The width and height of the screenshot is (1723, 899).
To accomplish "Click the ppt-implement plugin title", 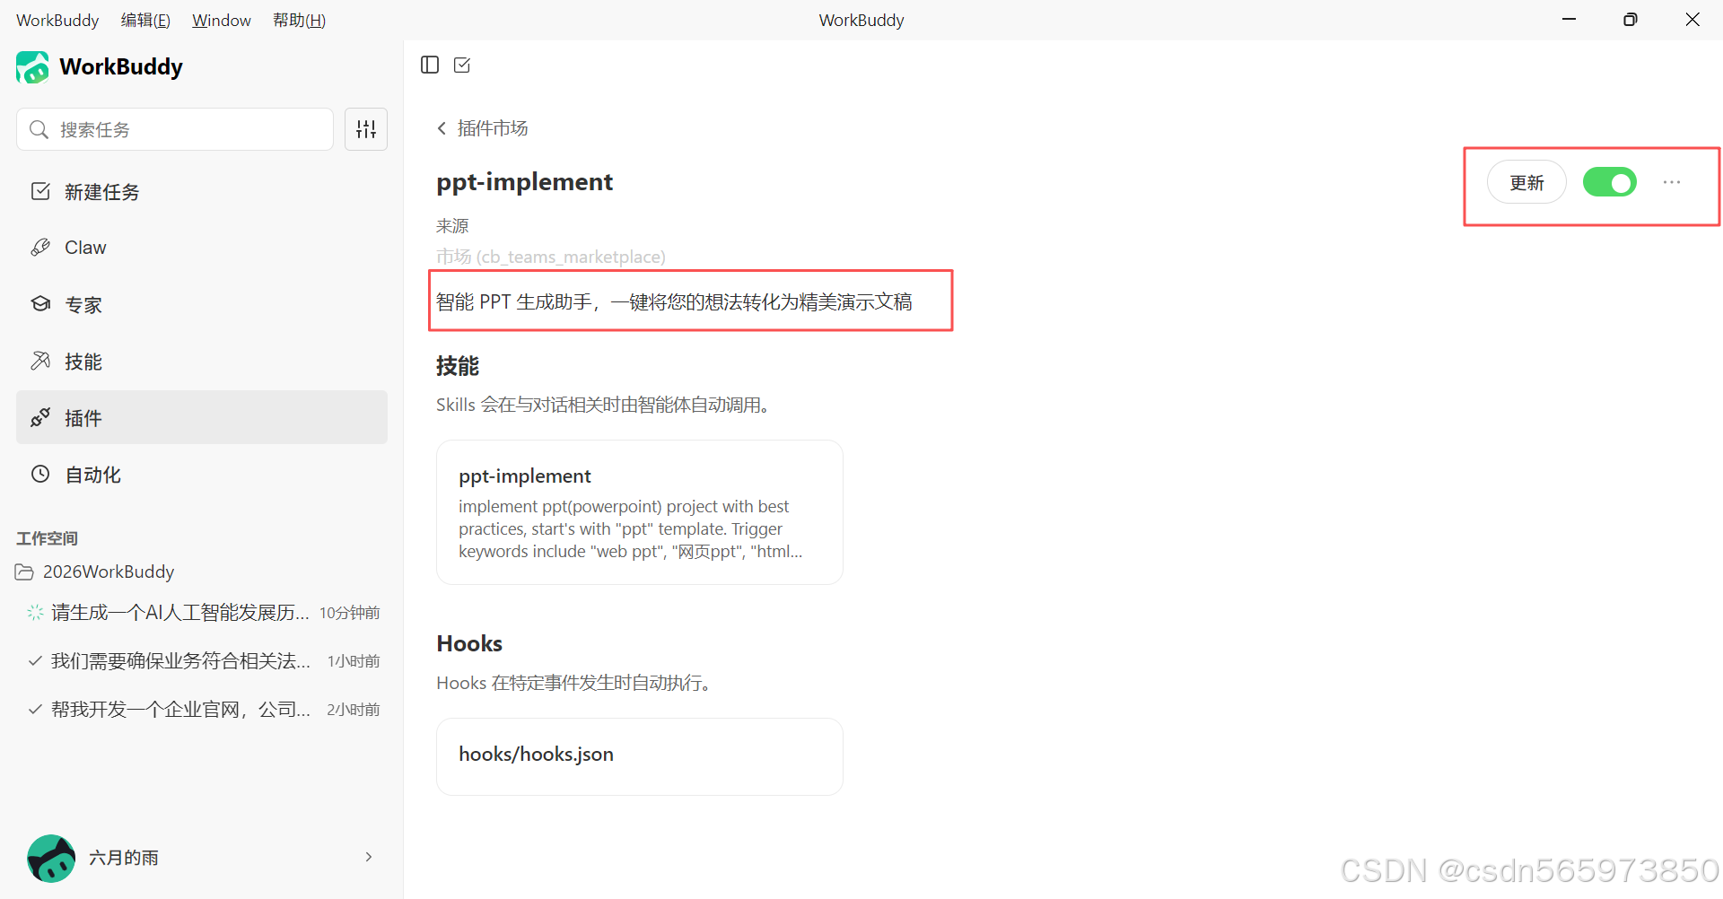I will point(525,181).
